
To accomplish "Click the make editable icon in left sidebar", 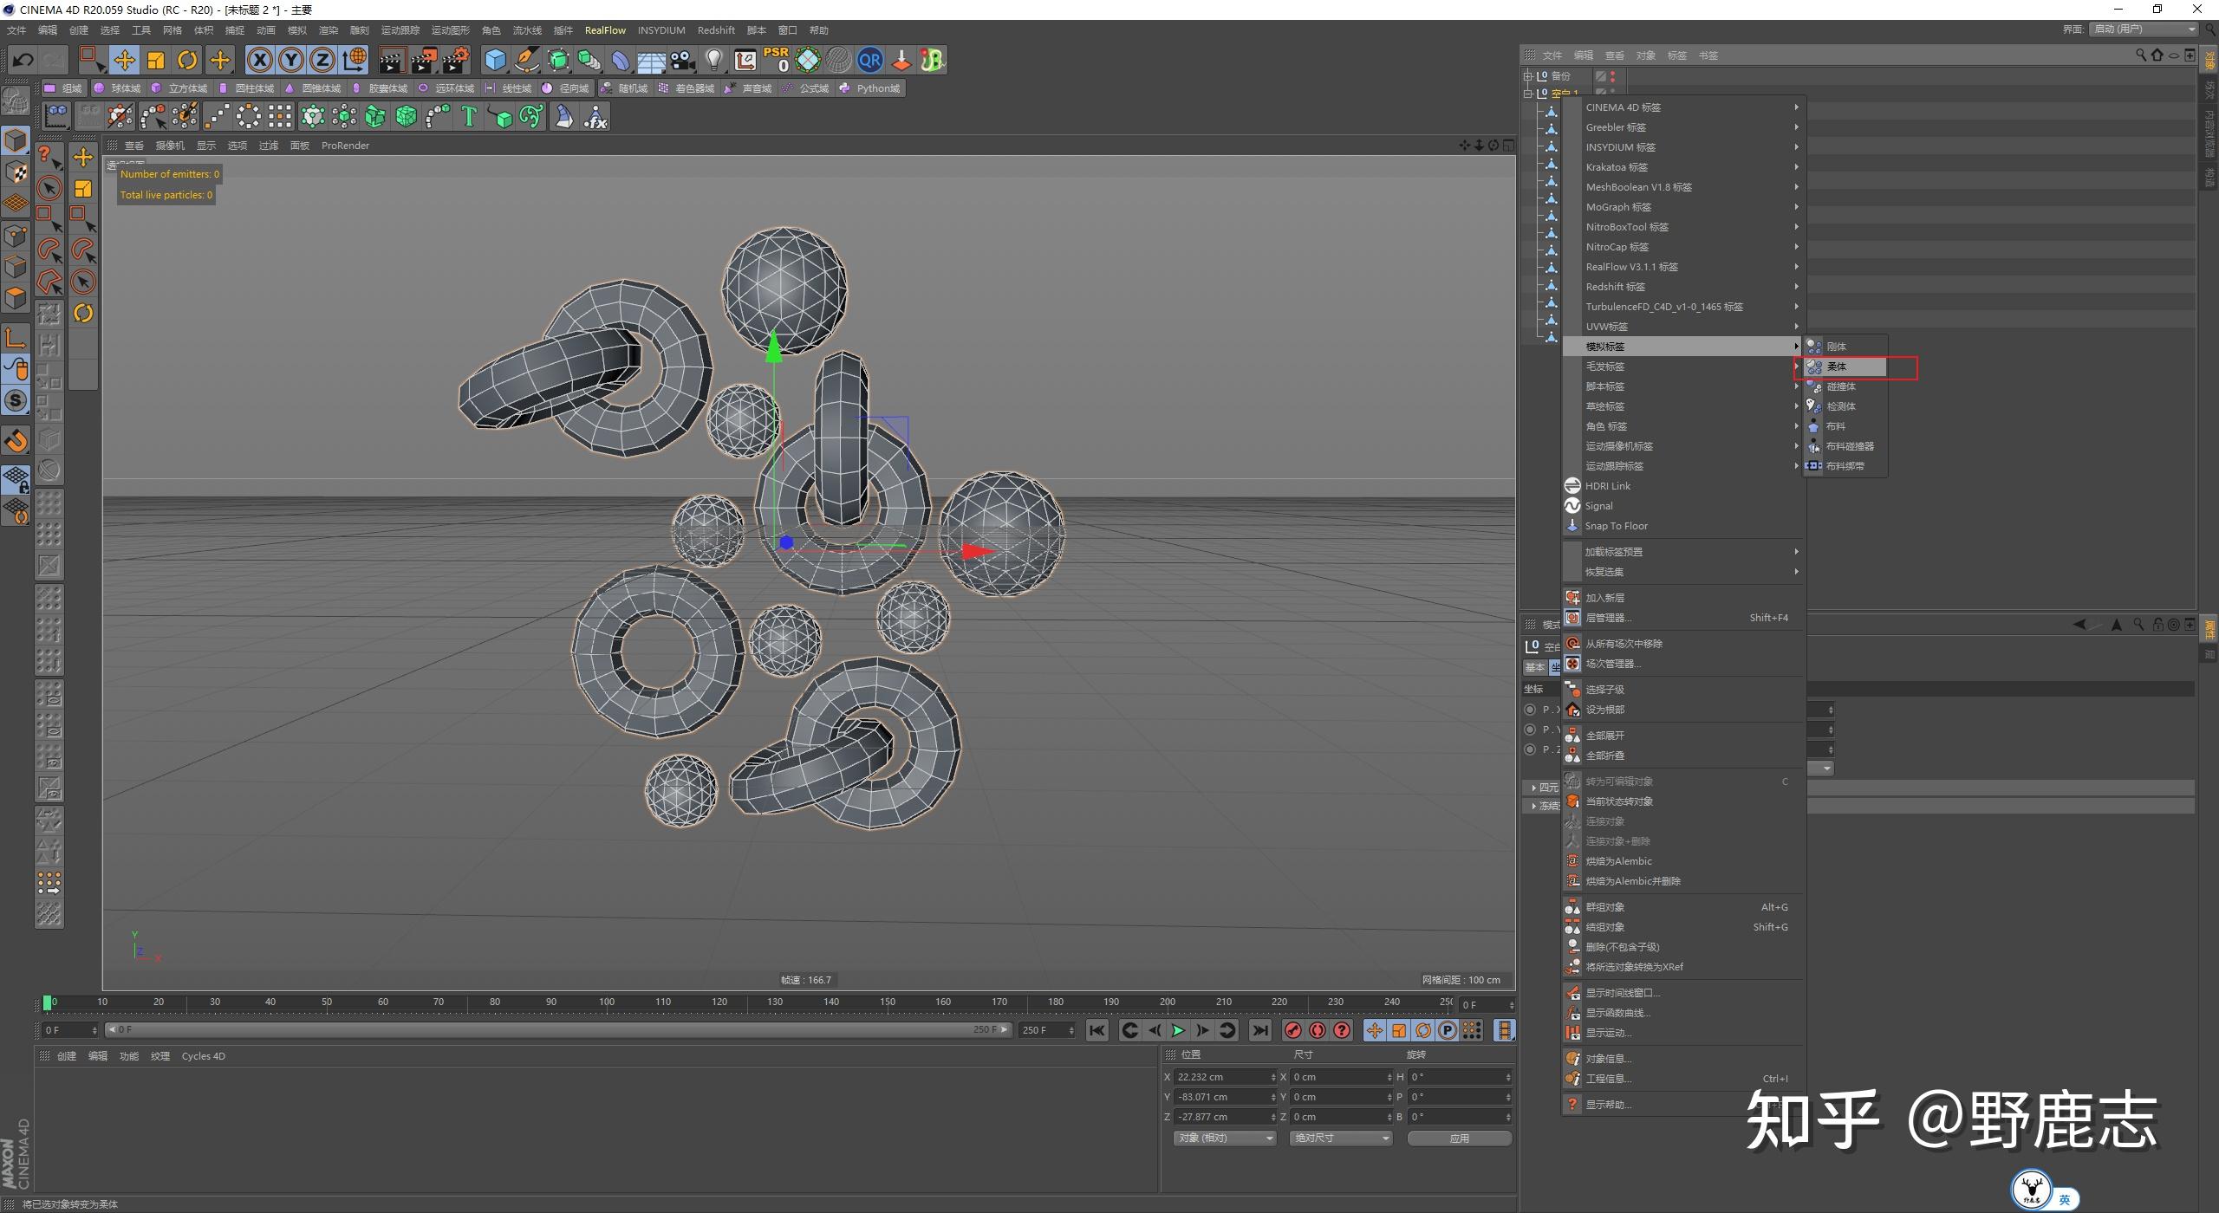I will pos(16,102).
